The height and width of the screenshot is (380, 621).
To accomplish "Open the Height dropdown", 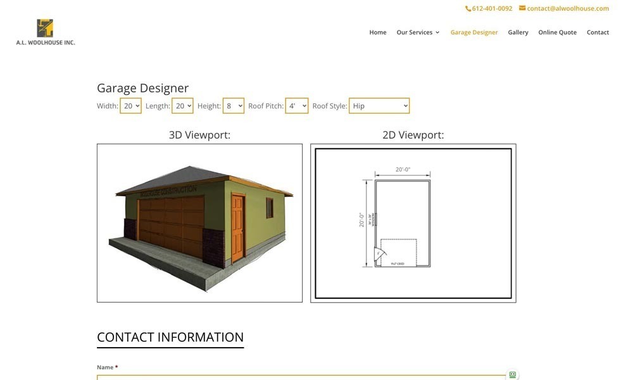I will [234, 106].
